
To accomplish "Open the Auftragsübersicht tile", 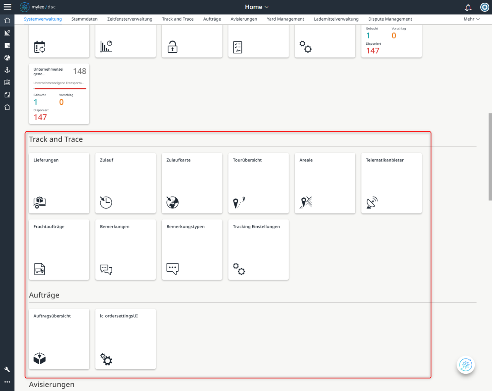I will tap(59, 339).
